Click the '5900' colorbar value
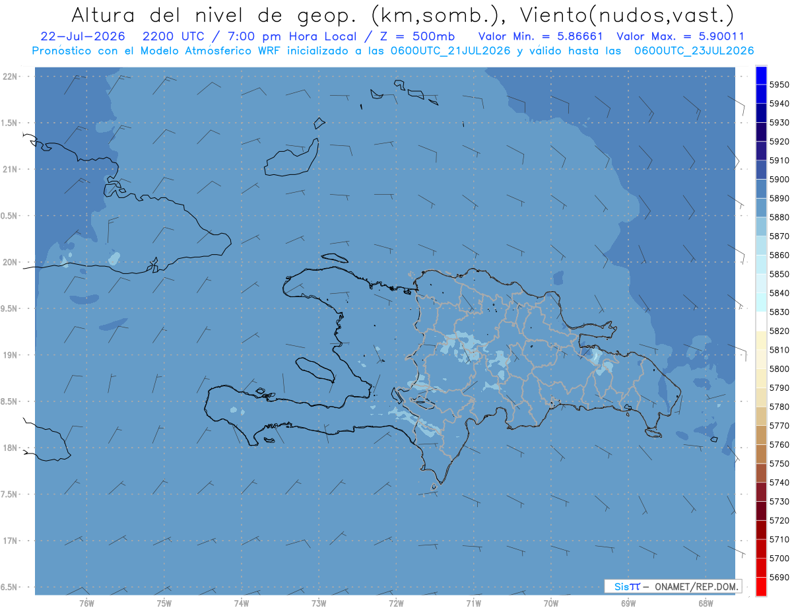The image size is (792, 612). [779, 179]
